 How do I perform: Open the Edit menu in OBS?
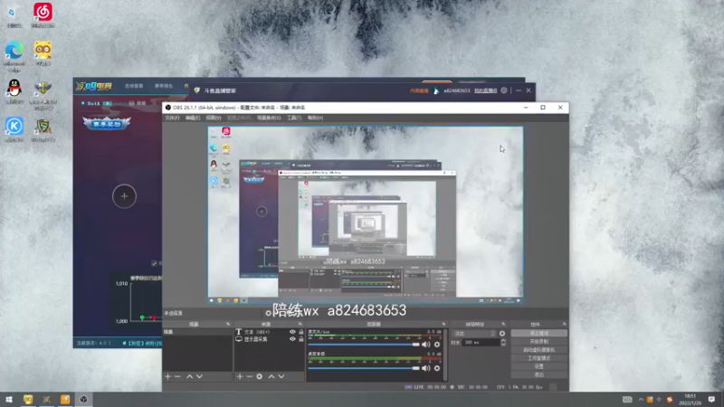[193, 118]
